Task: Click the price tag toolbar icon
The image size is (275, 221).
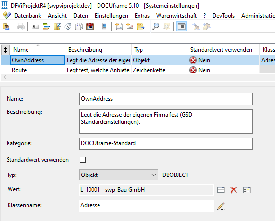Action: [x=68, y=27]
